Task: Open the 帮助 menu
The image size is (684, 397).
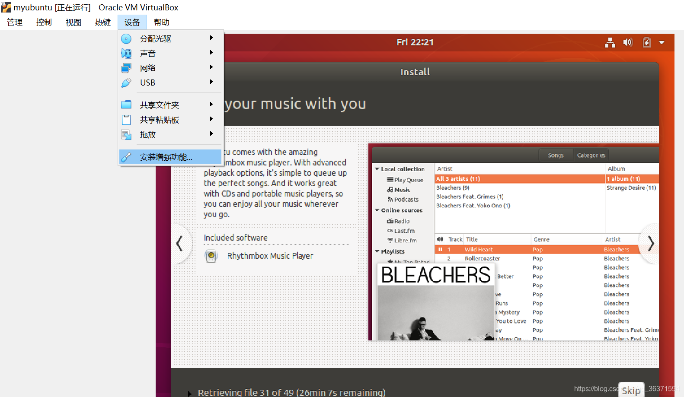Action: pyautogui.click(x=162, y=22)
